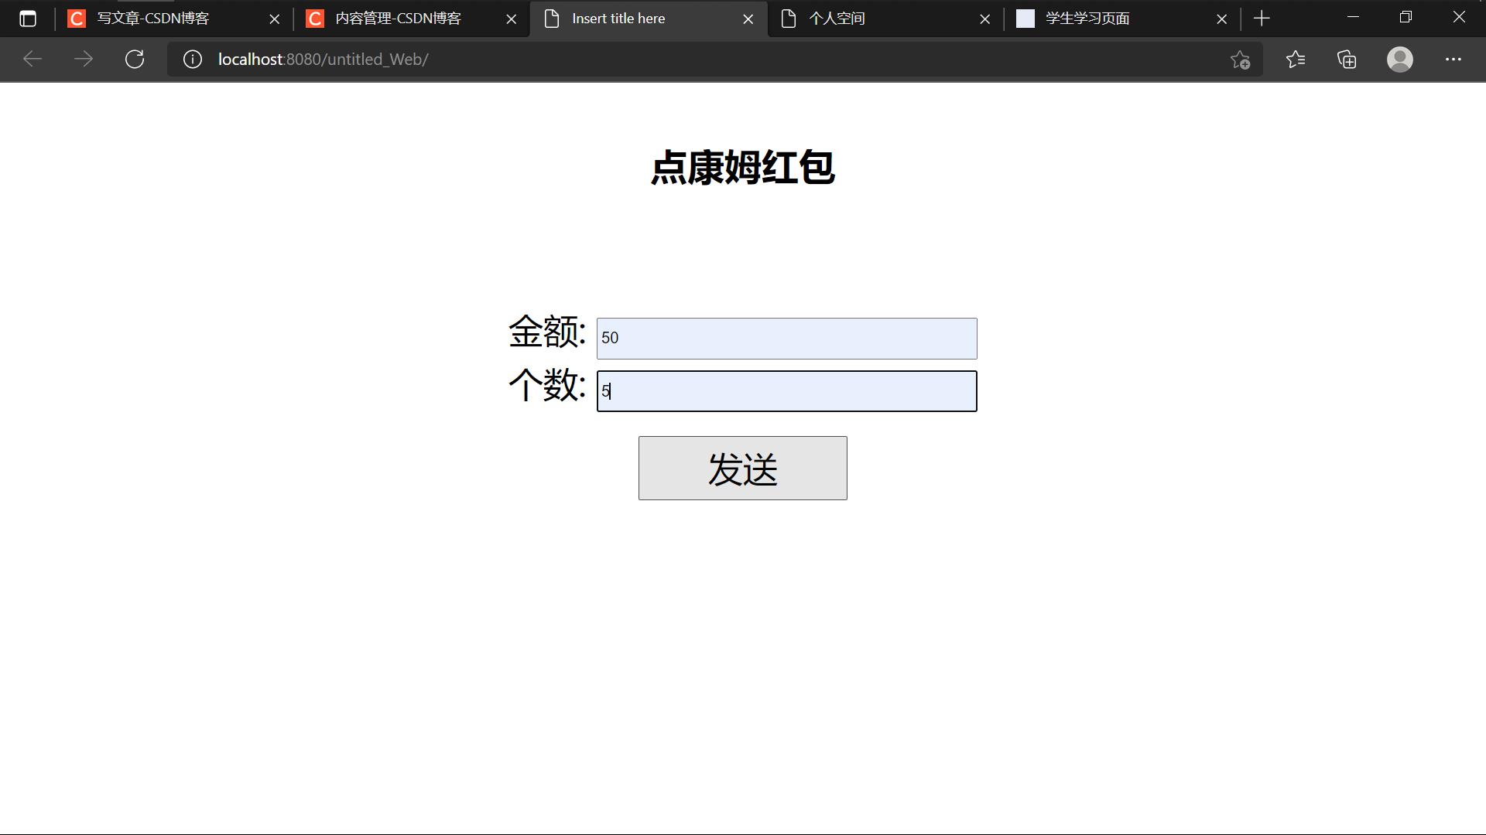Refresh the current page

[135, 60]
